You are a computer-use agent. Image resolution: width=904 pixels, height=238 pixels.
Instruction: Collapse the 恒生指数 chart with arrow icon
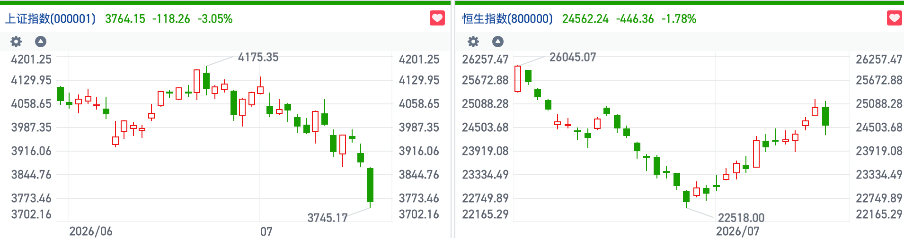coord(498,42)
